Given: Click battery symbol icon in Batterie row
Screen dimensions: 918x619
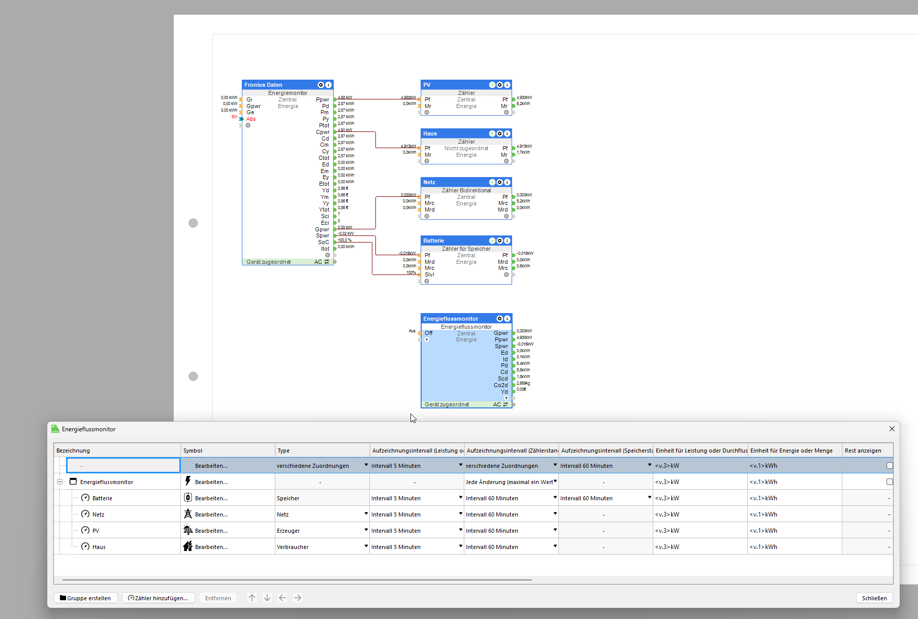Looking at the screenshot, I should pyautogui.click(x=188, y=497).
